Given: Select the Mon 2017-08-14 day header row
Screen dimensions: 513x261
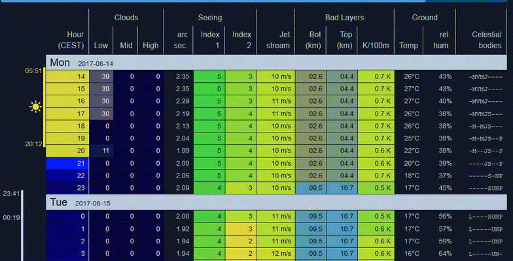Looking at the screenshot, I should [276, 63].
